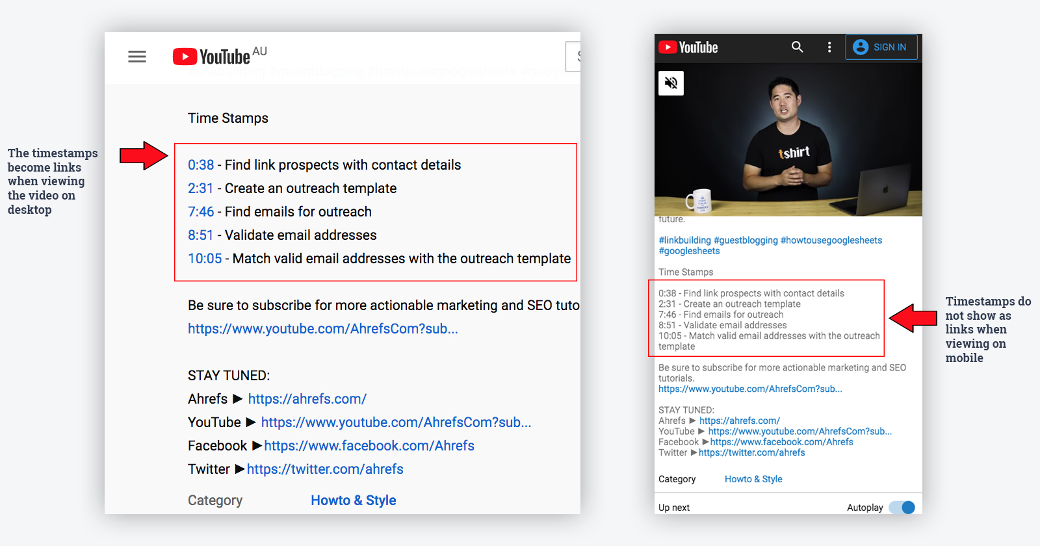Open search in mobile YouTube header
1040x546 pixels.
point(798,47)
